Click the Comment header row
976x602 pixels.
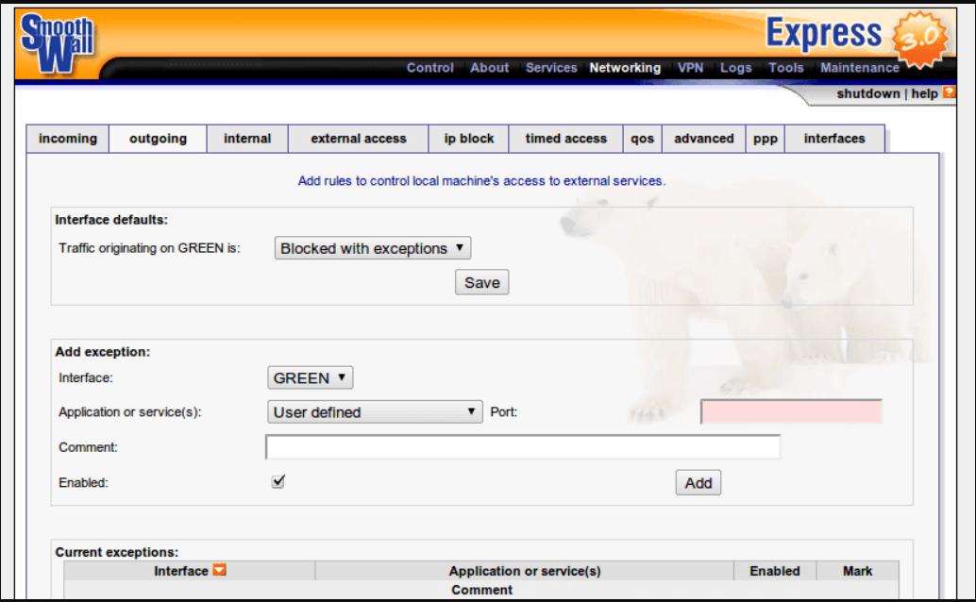point(481,590)
